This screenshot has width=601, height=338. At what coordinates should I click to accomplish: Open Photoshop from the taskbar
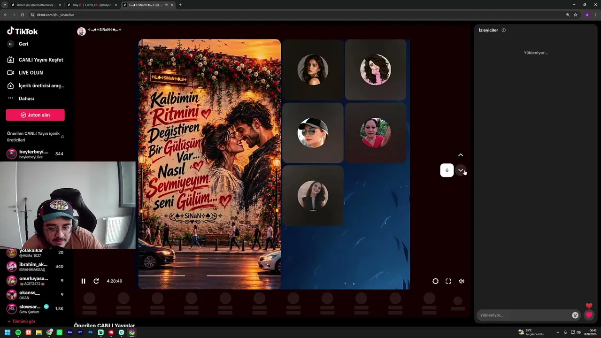click(90, 332)
